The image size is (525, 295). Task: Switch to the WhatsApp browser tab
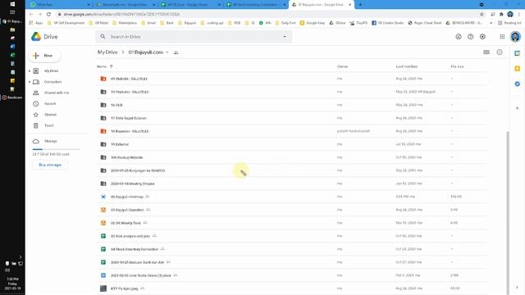[x=60, y=5]
